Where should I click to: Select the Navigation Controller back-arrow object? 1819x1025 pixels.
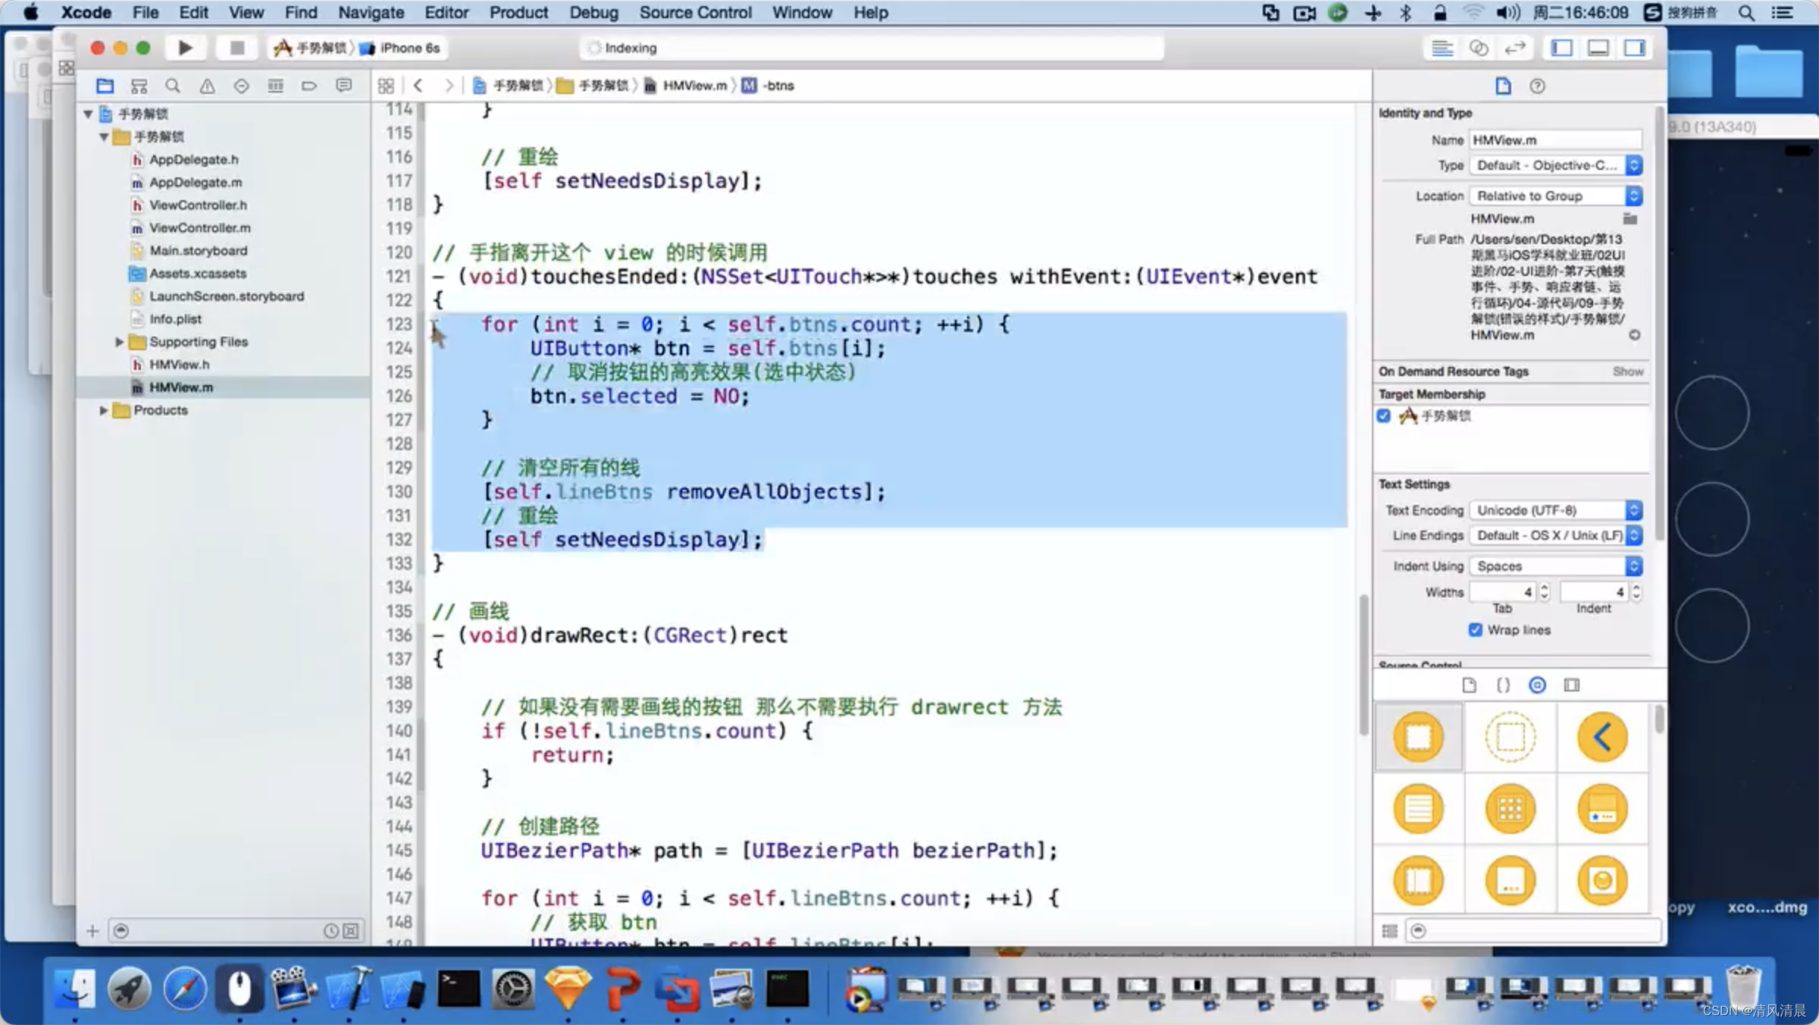click(1602, 737)
